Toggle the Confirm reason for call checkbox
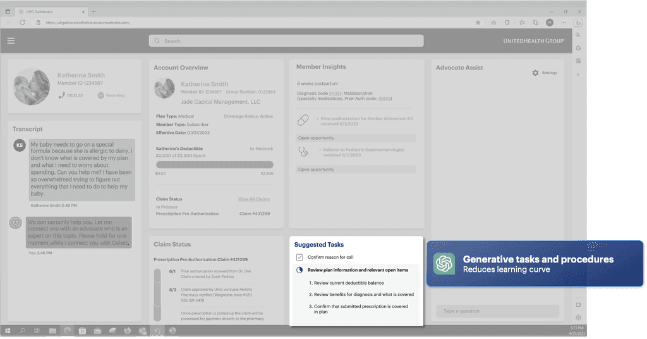The width and height of the screenshot is (647, 339). [x=299, y=257]
